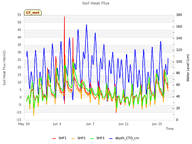The height and width of the screenshot is (144, 192).
Task: Click the May 30 date tick label
Action: [24, 124]
